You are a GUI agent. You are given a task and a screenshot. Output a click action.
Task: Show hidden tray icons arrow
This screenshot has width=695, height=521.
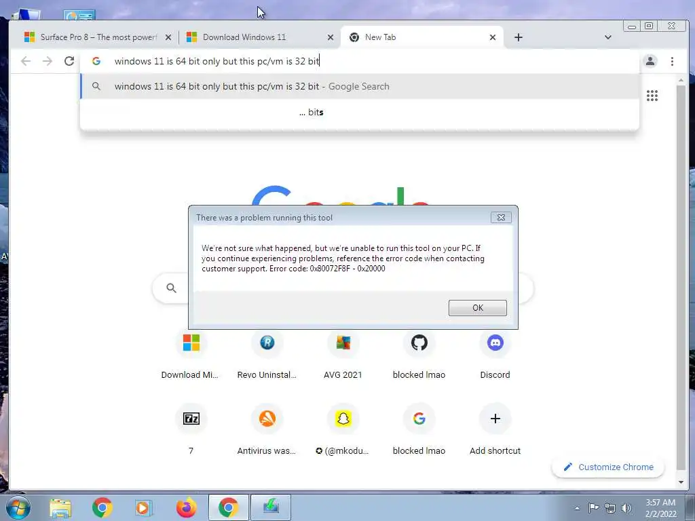click(577, 509)
